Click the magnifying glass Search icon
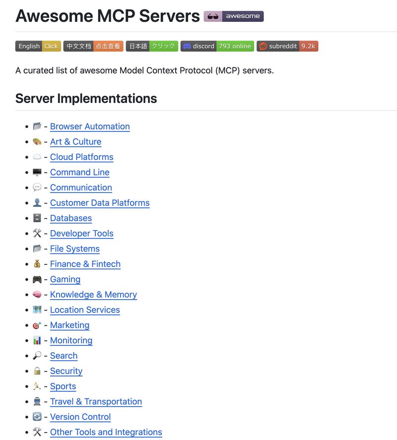The image size is (397, 440). 37,356
